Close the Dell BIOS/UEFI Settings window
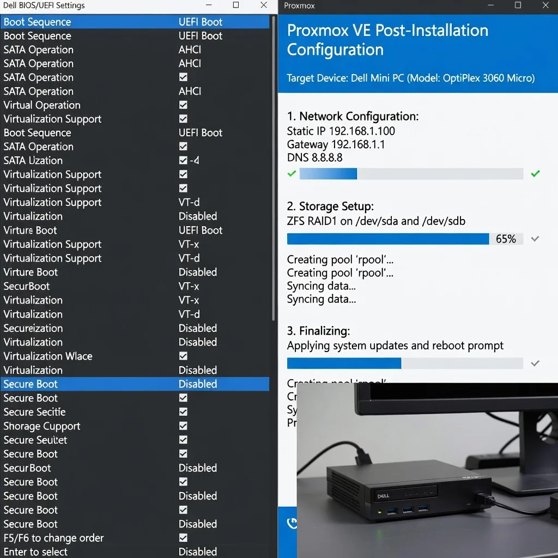Image resolution: width=558 pixels, height=558 pixels. pyautogui.click(x=264, y=5)
